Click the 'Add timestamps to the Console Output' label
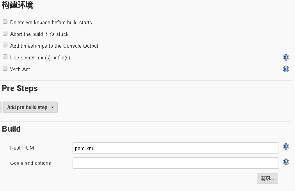Screen dimensions: 295x191 coord(54,46)
